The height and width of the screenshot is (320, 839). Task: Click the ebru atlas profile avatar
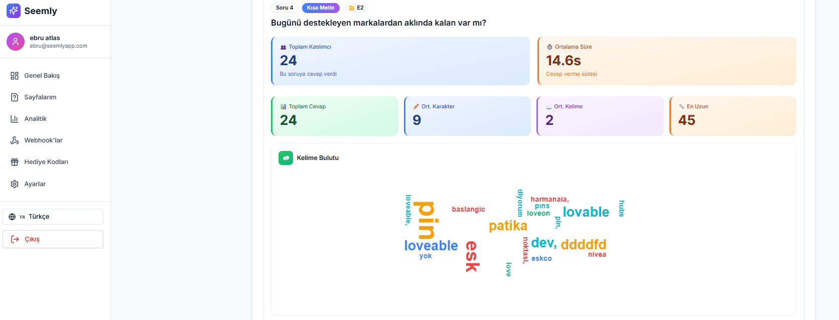click(16, 42)
